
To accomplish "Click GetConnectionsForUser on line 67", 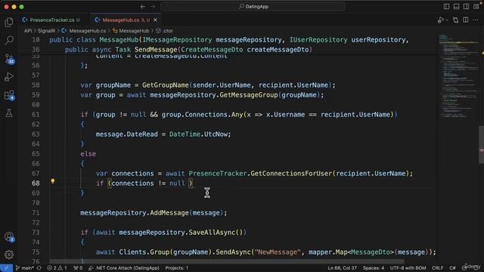I will coord(290,174).
